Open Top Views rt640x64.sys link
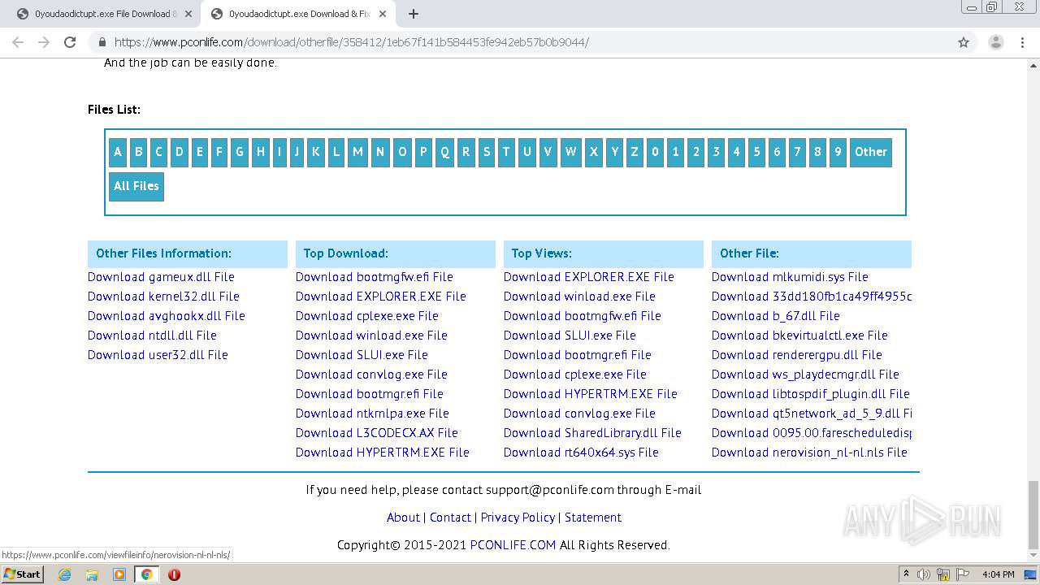 pos(581,453)
